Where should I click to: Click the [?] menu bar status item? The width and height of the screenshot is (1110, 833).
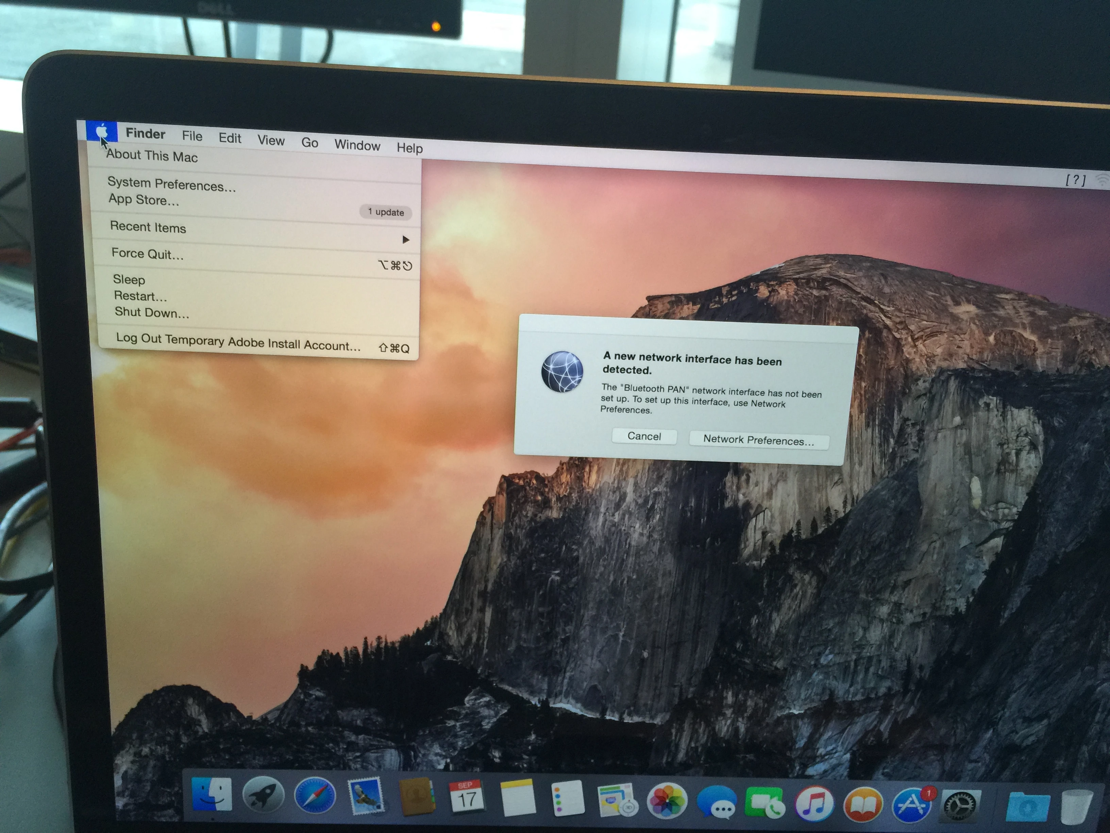pos(1075,180)
